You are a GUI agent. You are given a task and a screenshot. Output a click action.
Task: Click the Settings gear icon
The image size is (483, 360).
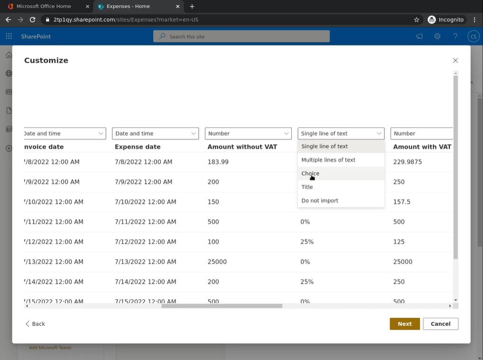(437, 37)
